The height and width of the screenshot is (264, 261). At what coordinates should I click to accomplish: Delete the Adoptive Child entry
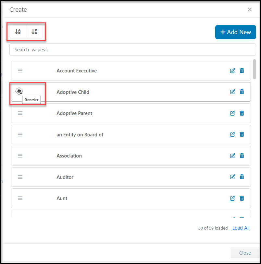tap(242, 92)
